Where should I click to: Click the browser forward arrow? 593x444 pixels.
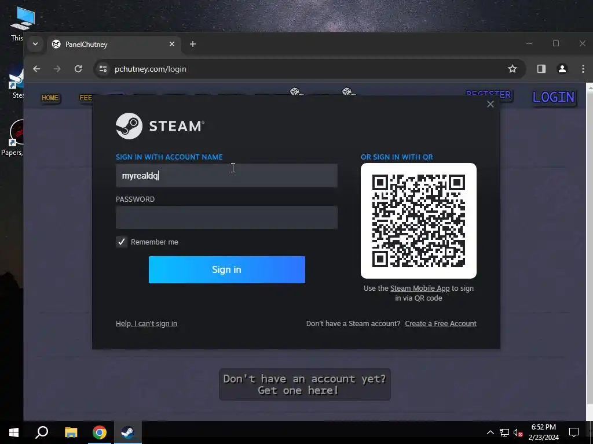tap(57, 69)
